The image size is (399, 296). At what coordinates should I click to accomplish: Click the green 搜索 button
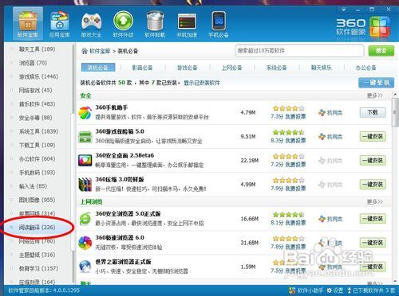click(381, 51)
